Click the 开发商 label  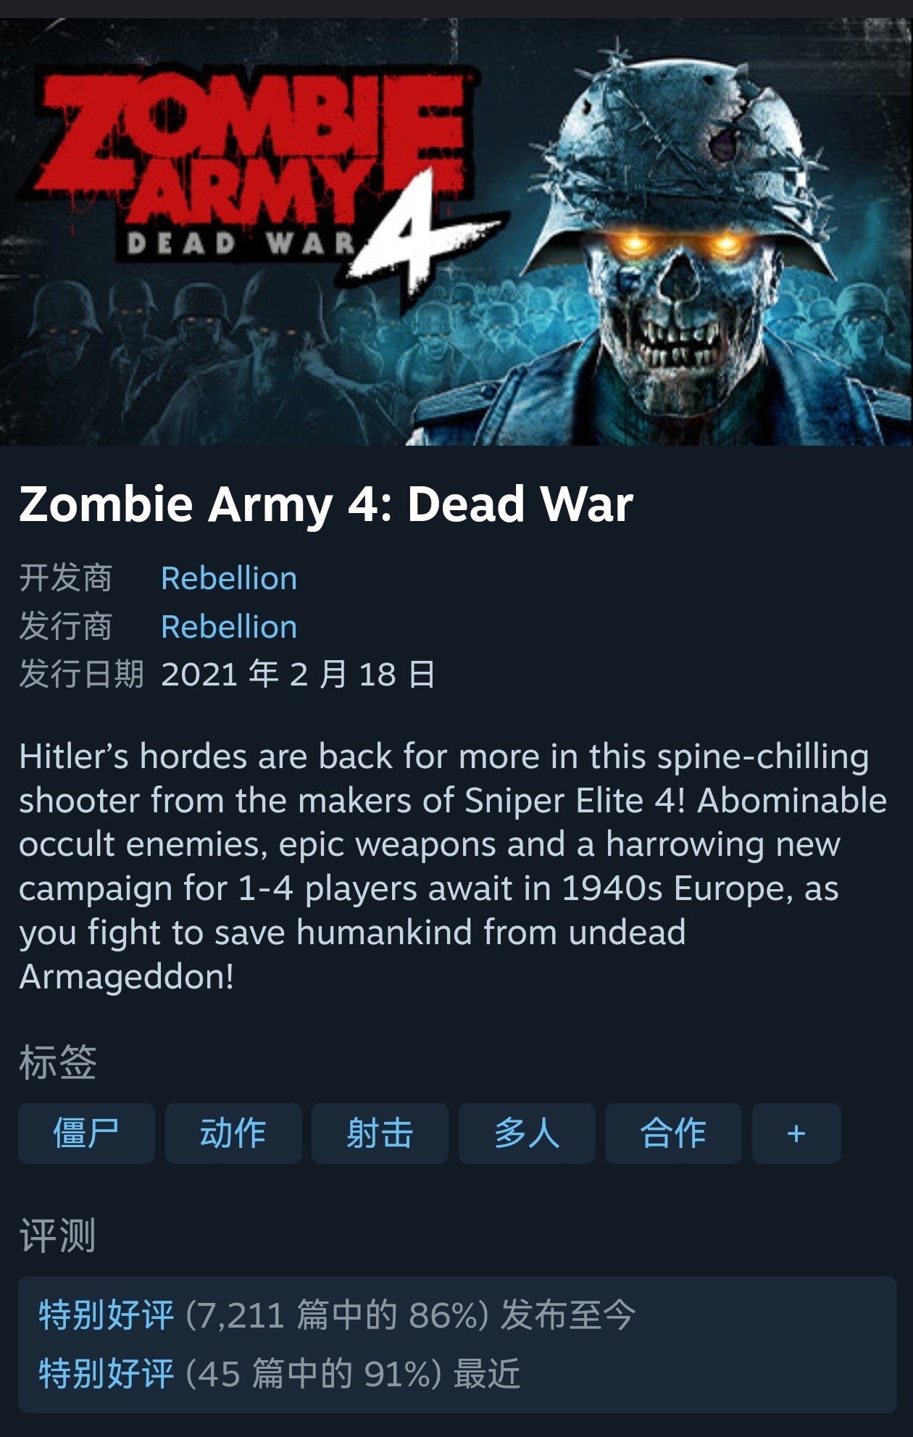pyautogui.click(x=65, y=578)
